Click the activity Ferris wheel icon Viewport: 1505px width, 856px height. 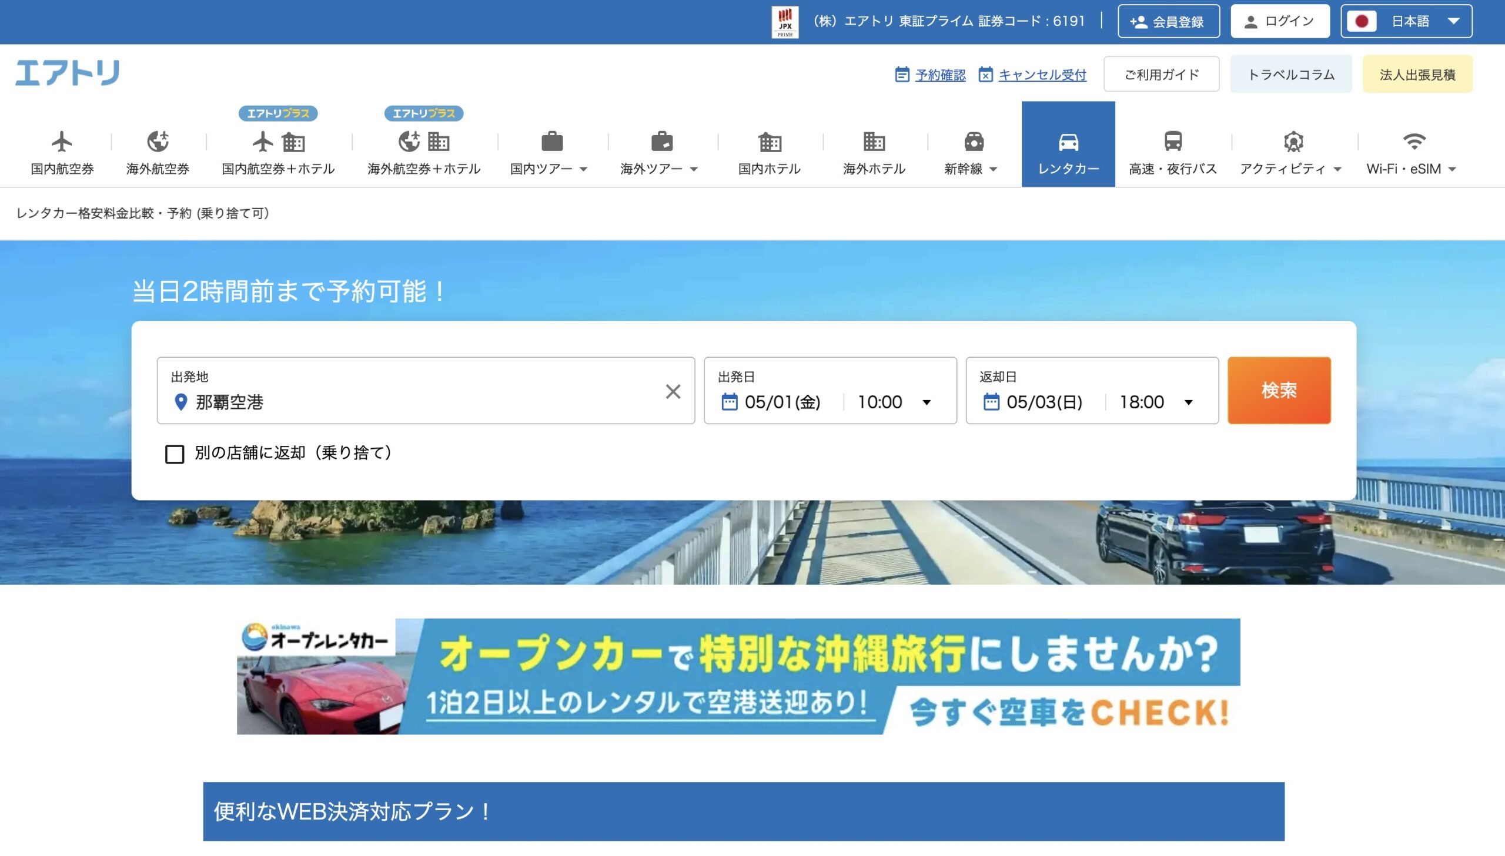(1293, 142)
